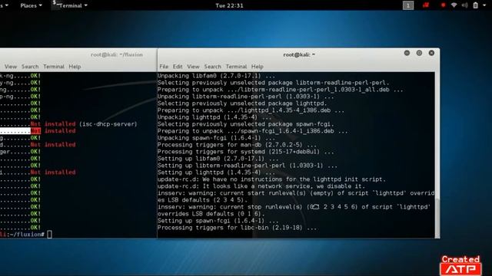Image resolution: width=492 pixels, height=276 pixels.
Task: Open View menu in fluxion terminal window
Action: point(11,67)
